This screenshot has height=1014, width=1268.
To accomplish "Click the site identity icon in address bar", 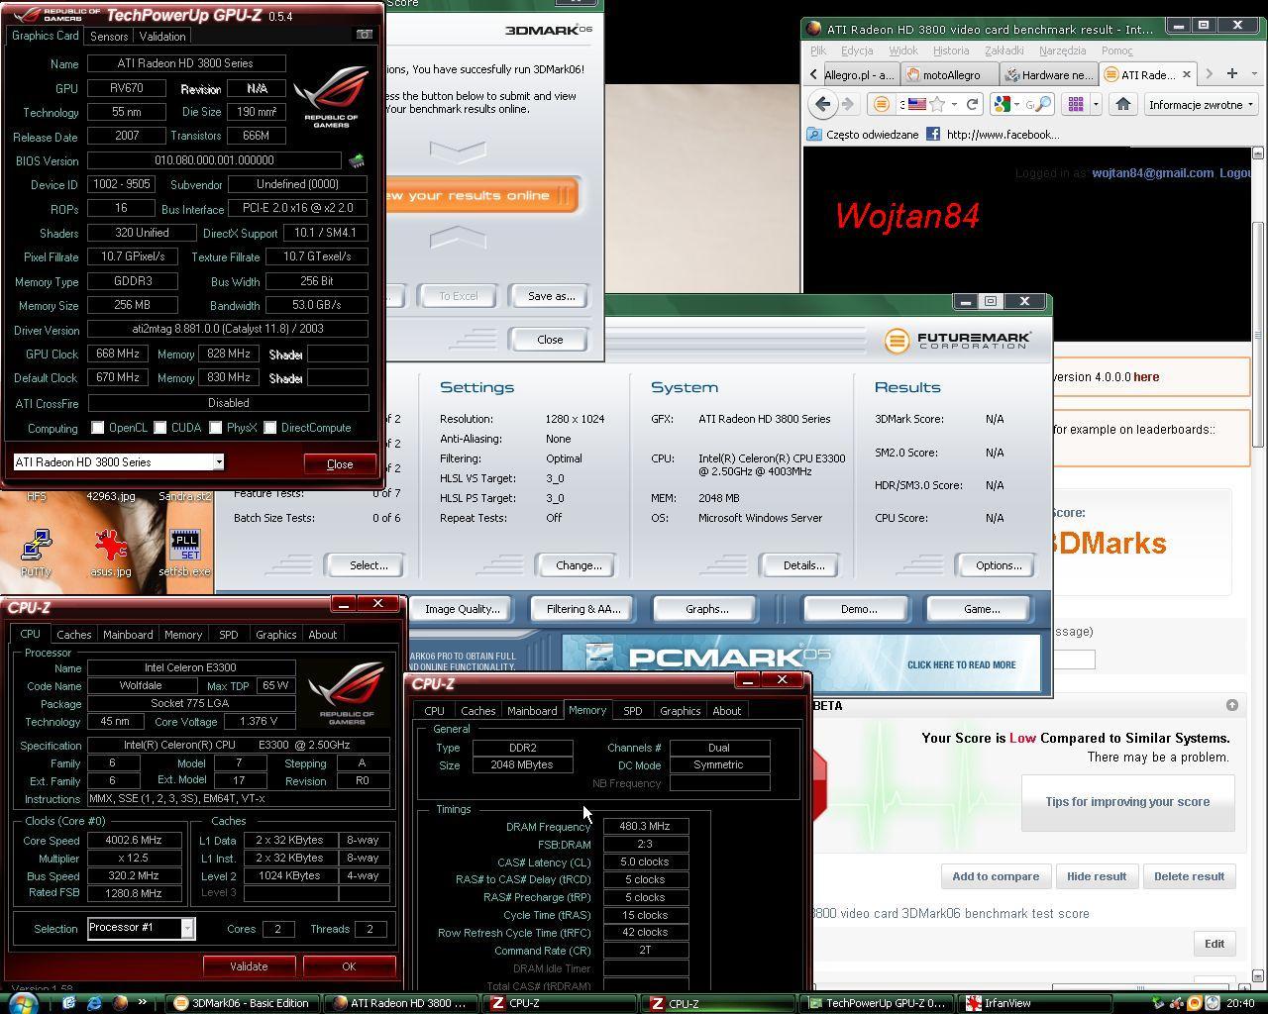I will coord(880,104).
